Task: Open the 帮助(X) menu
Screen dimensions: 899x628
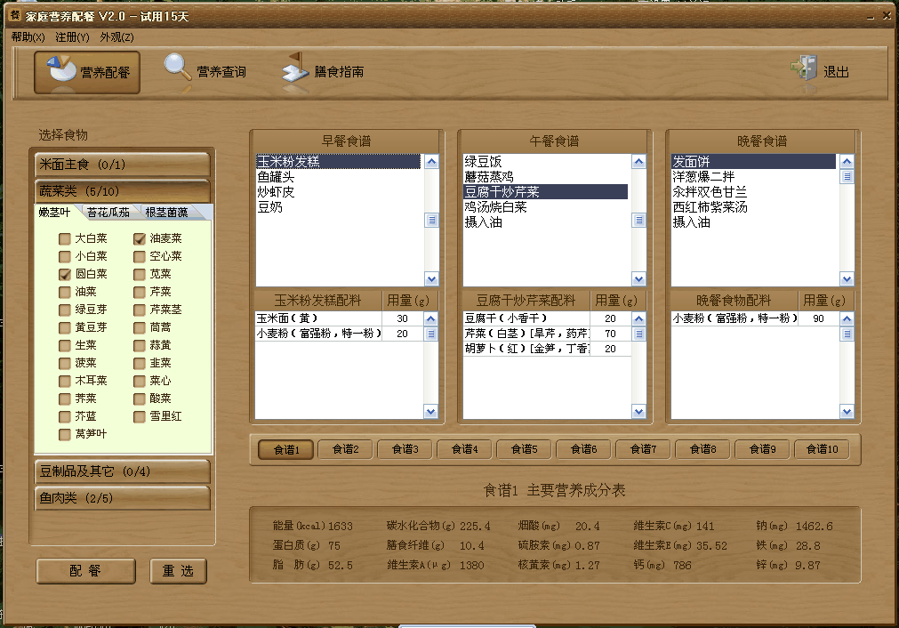Action: point(28,37)
